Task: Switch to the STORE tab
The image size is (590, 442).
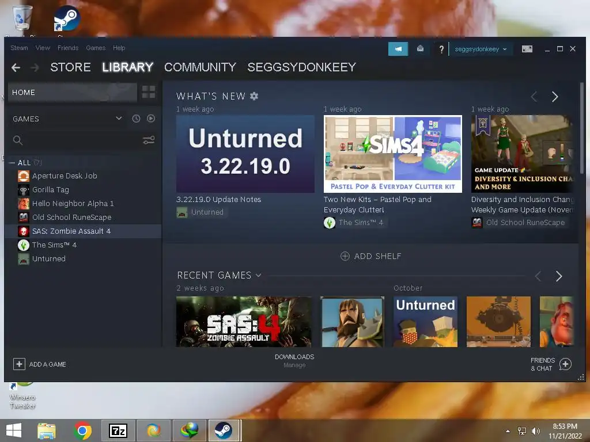Action: (x=70, y=67)
